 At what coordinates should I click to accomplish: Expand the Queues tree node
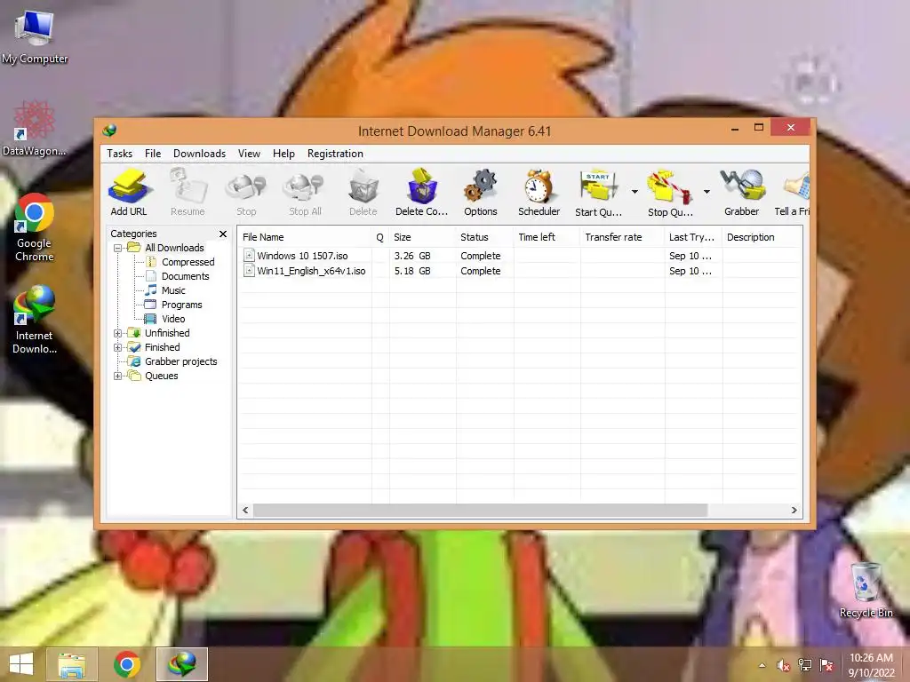(x=118, y=376)
